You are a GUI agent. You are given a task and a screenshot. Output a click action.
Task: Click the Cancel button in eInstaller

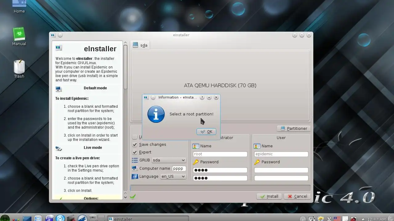297,196
